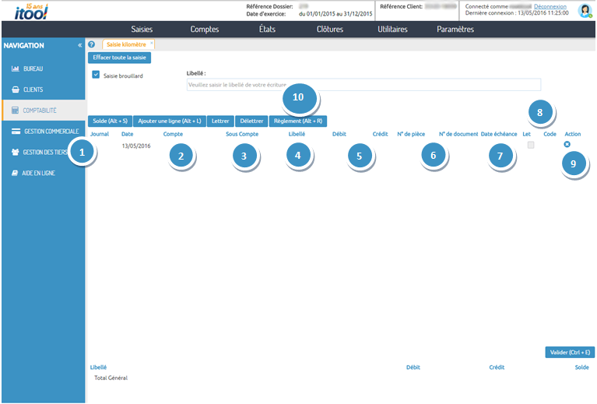Click the Libellé text input field

[363, 84]
